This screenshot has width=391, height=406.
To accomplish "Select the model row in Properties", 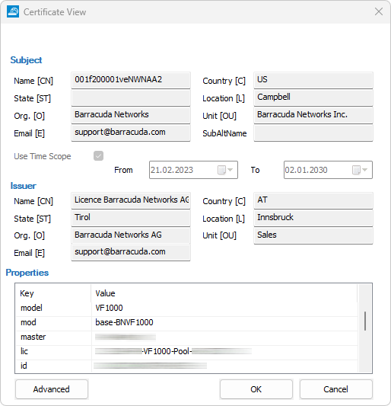I will 186,308.
